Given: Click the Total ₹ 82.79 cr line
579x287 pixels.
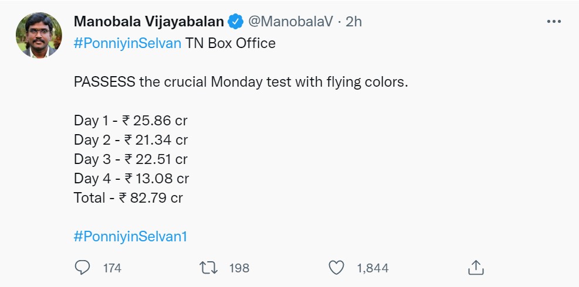Looking at the screenshot, I should coord(128,198).
